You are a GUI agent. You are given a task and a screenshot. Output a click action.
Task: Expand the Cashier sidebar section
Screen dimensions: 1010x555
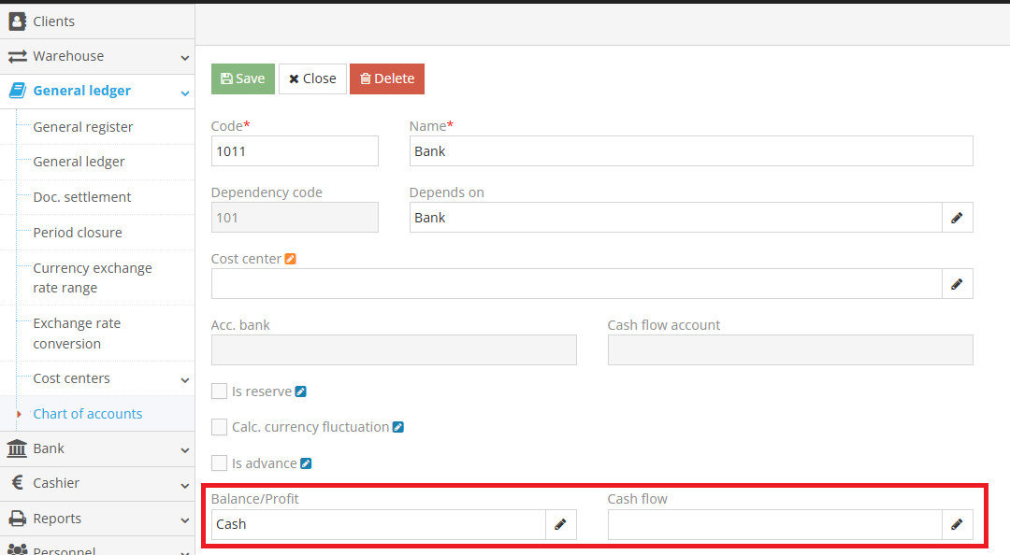[x=97, y=483]
